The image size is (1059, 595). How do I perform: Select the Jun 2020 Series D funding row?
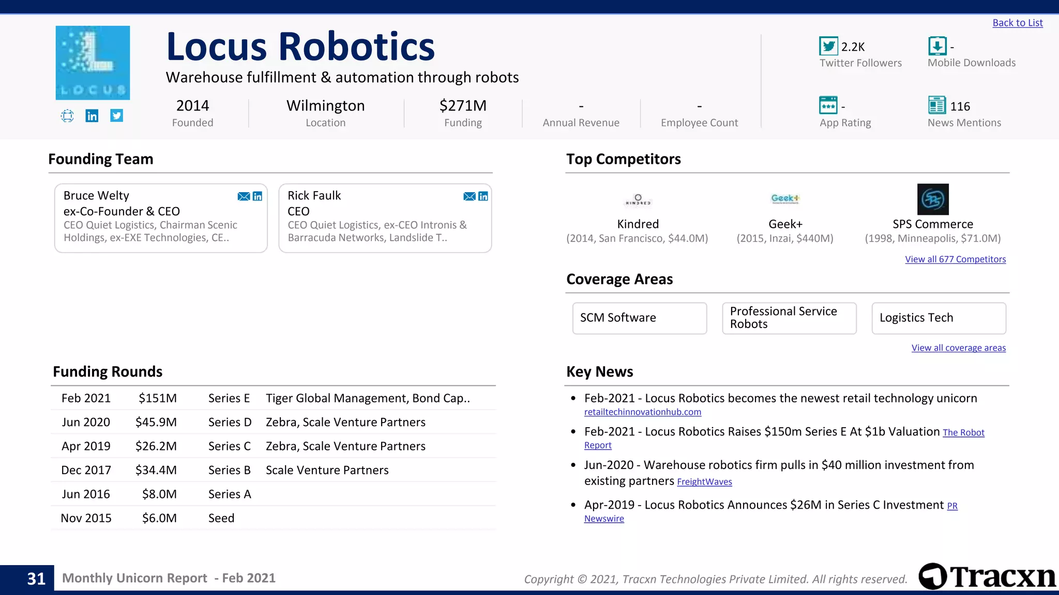274,422
